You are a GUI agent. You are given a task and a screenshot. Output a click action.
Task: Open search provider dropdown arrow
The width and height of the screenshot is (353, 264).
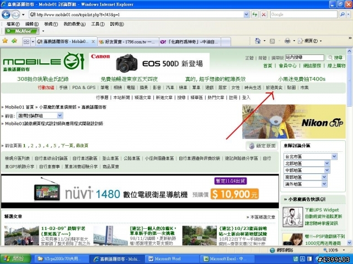pos(349,15)
